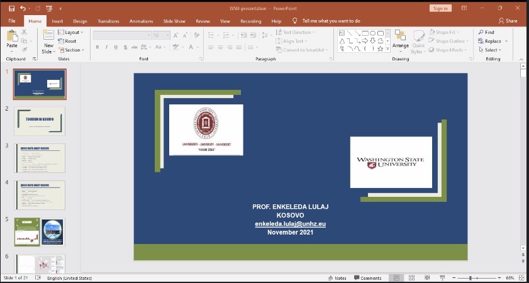Click the Quick Styles icon
Viewport: 529px width, 283px height.
[x=419, y=36]
